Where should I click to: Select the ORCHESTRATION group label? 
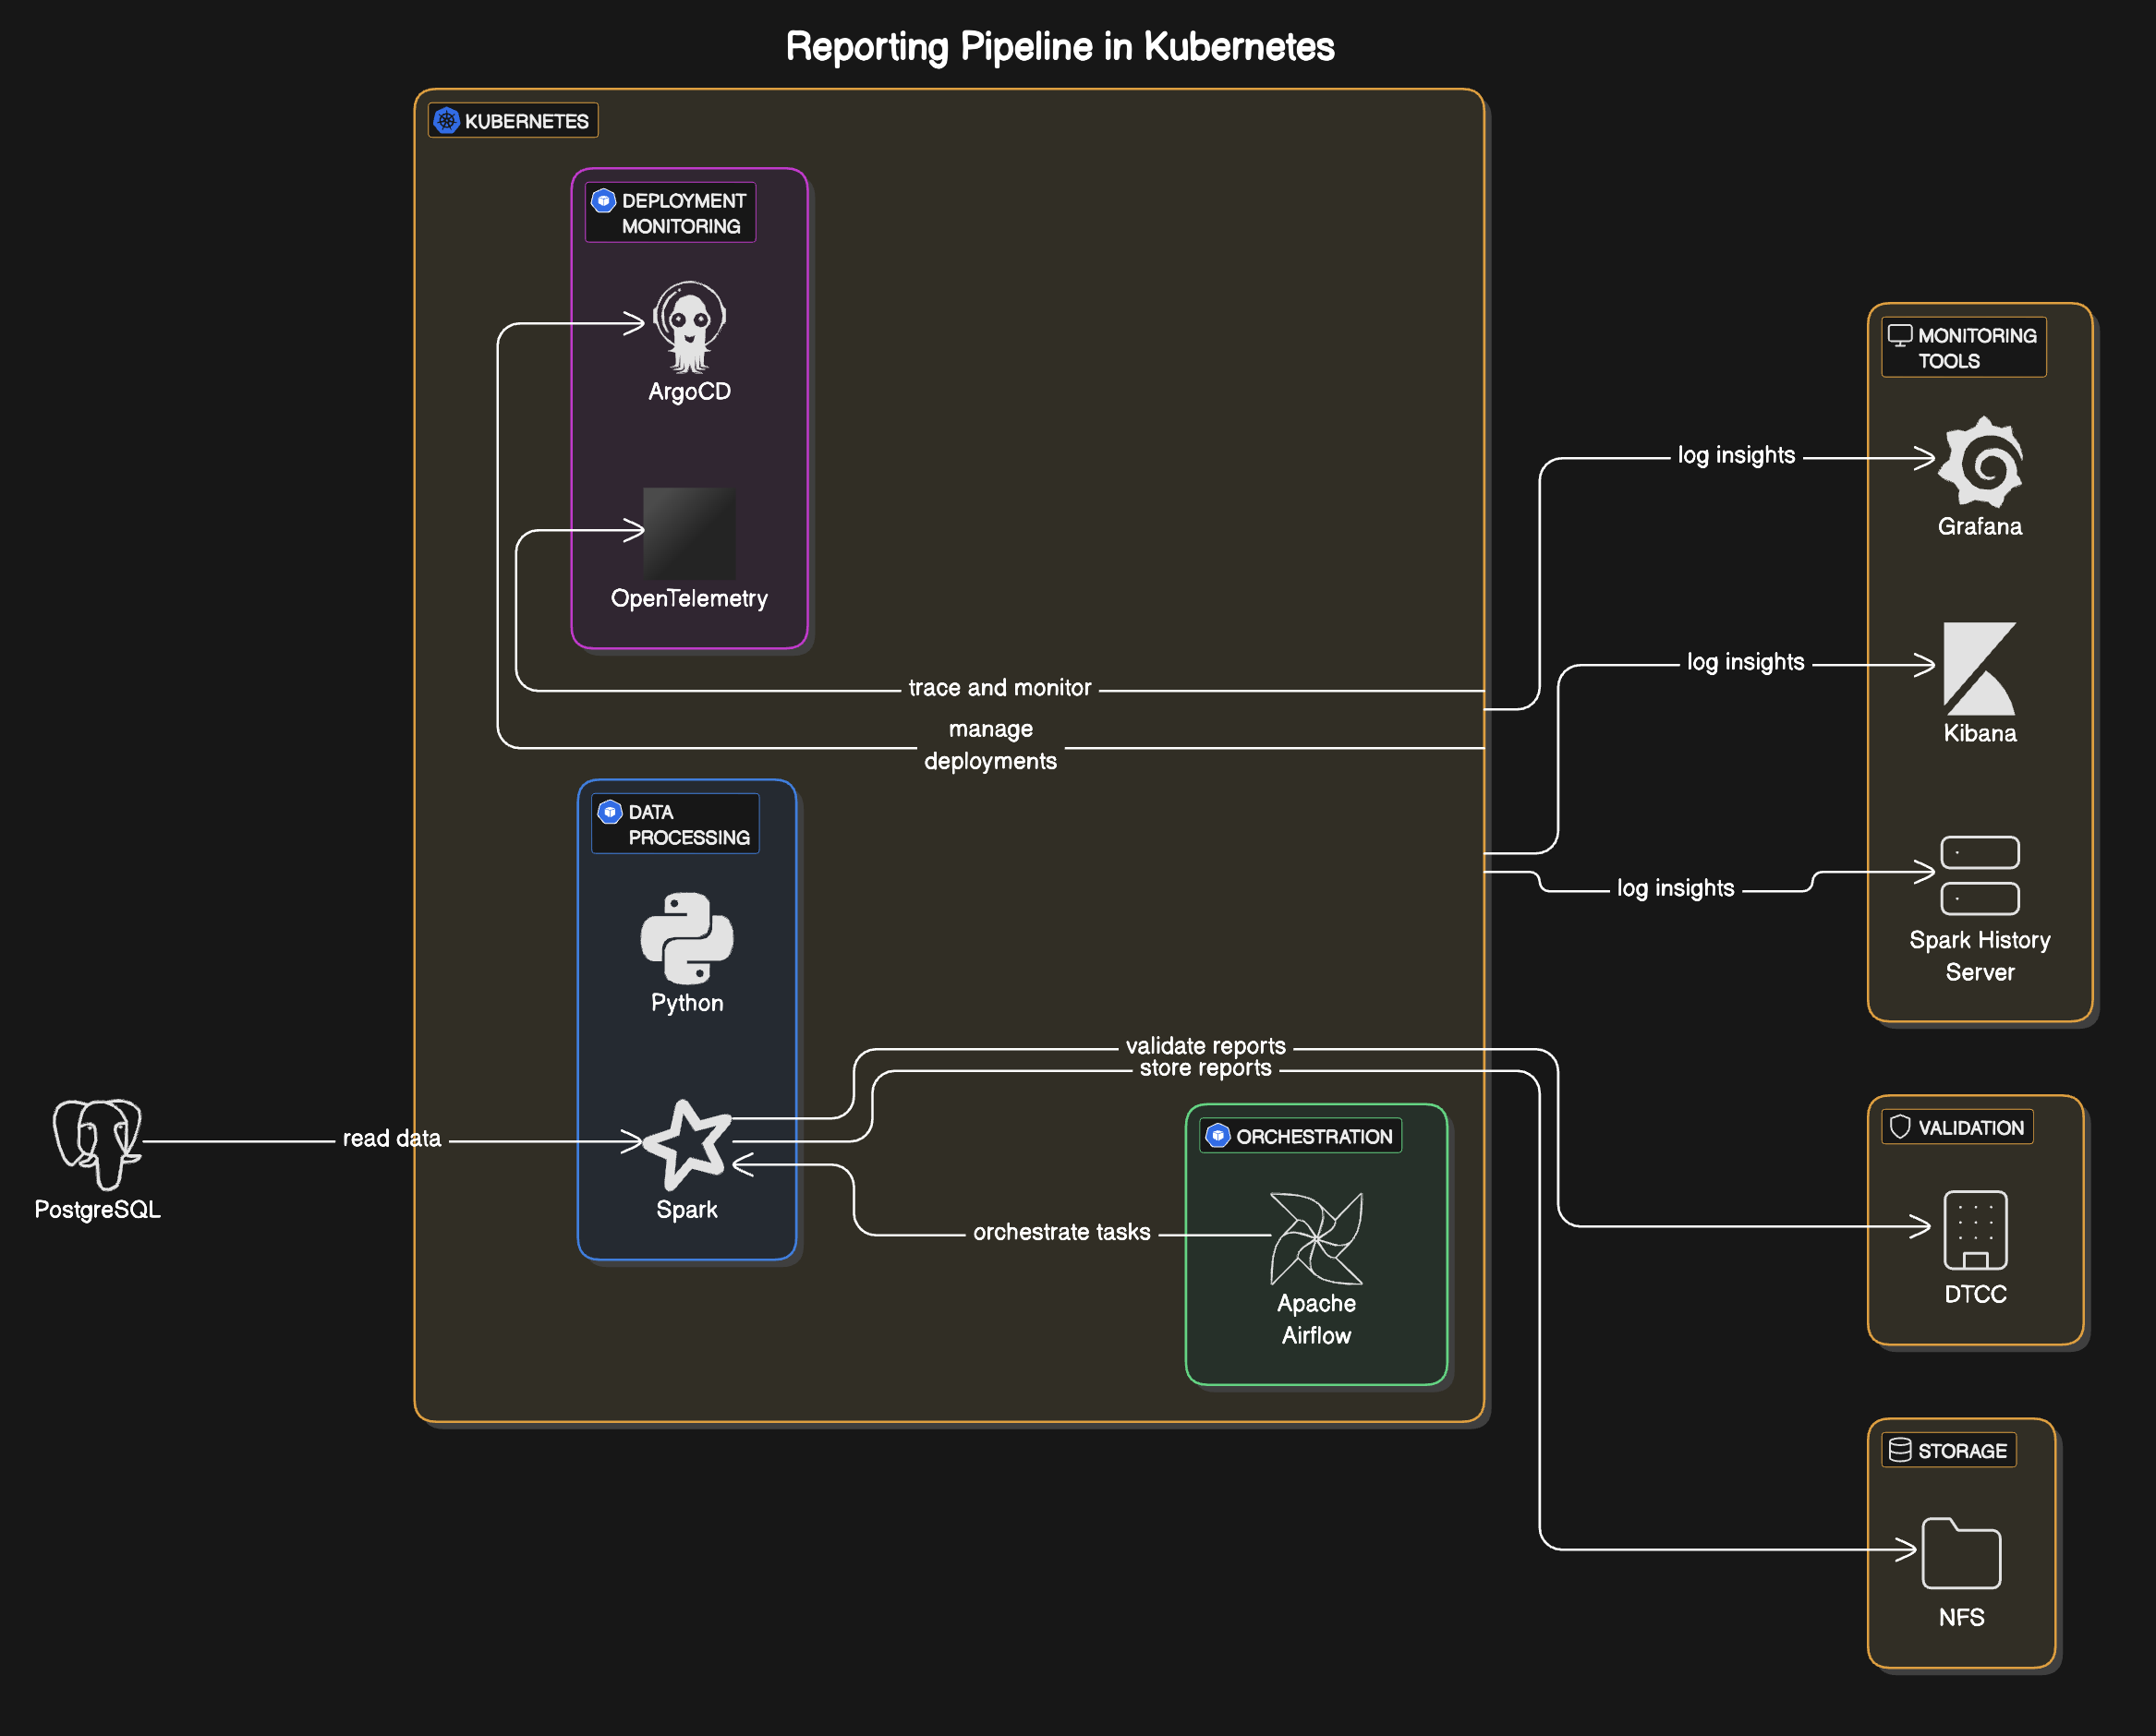coord(1301,1136)
